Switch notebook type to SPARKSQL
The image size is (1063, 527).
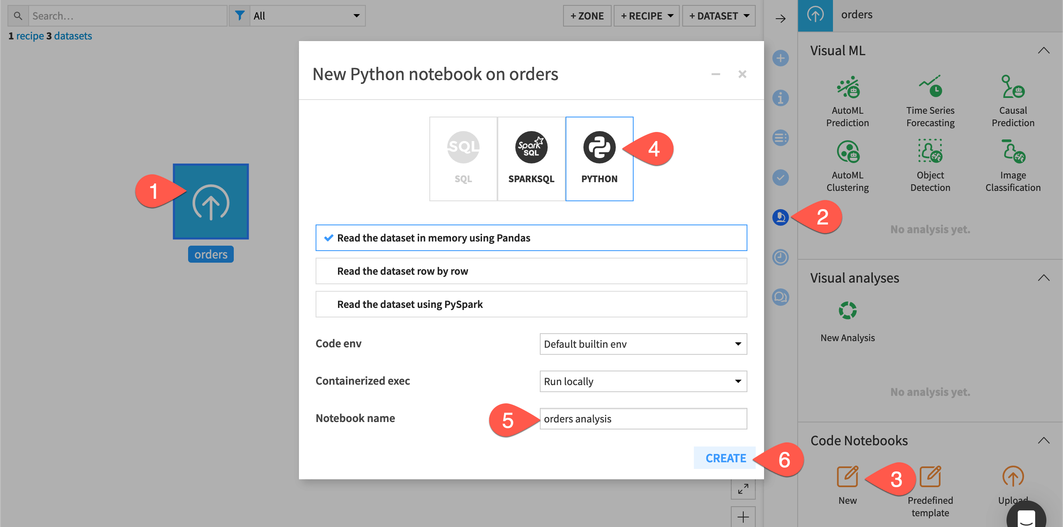click(x=531, y=158)
